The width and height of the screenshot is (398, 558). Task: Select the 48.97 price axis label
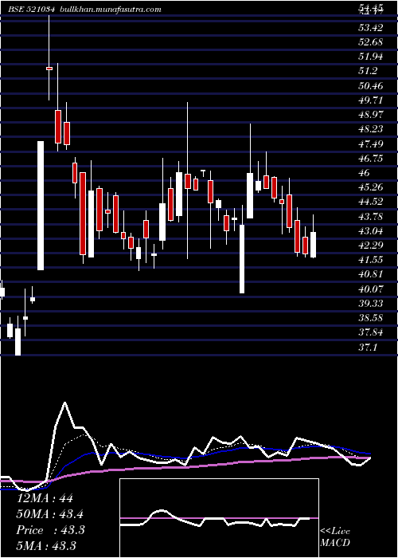[370, 115]
